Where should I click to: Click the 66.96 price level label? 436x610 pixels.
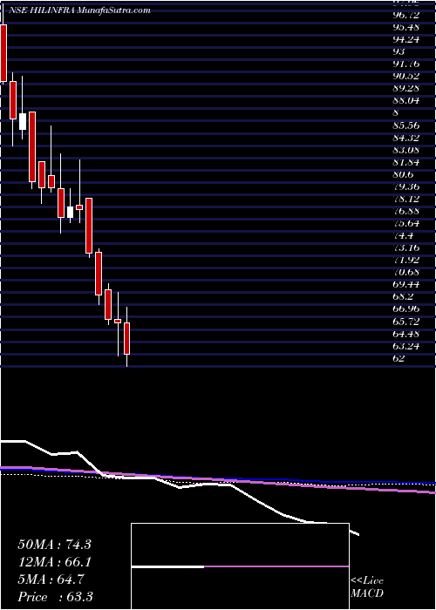point(406,308)
